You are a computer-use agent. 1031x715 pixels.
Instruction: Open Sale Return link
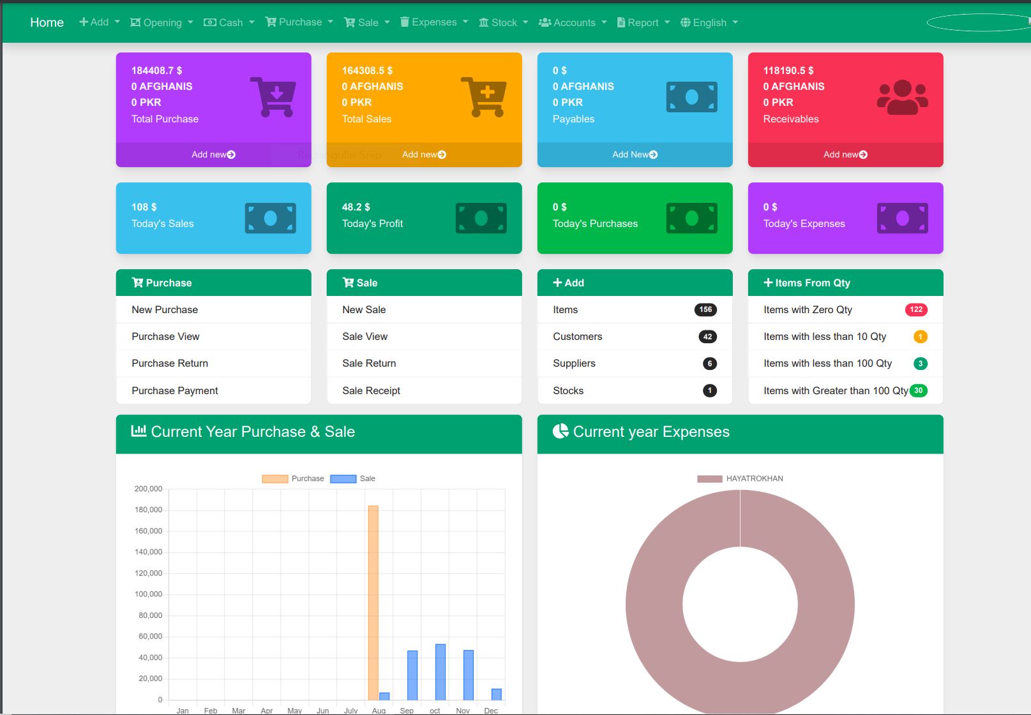[x=424, y=363]
